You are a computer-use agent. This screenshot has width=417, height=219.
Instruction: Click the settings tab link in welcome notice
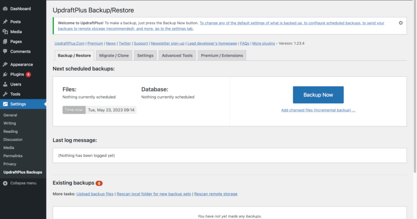(x=221, y=26)
